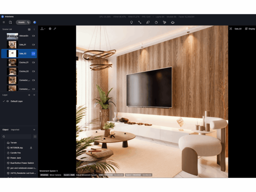Select 24713_Pendente Led object
This screenshot has width=256, height=192.
pyautogui.click(x=23, y=173)
